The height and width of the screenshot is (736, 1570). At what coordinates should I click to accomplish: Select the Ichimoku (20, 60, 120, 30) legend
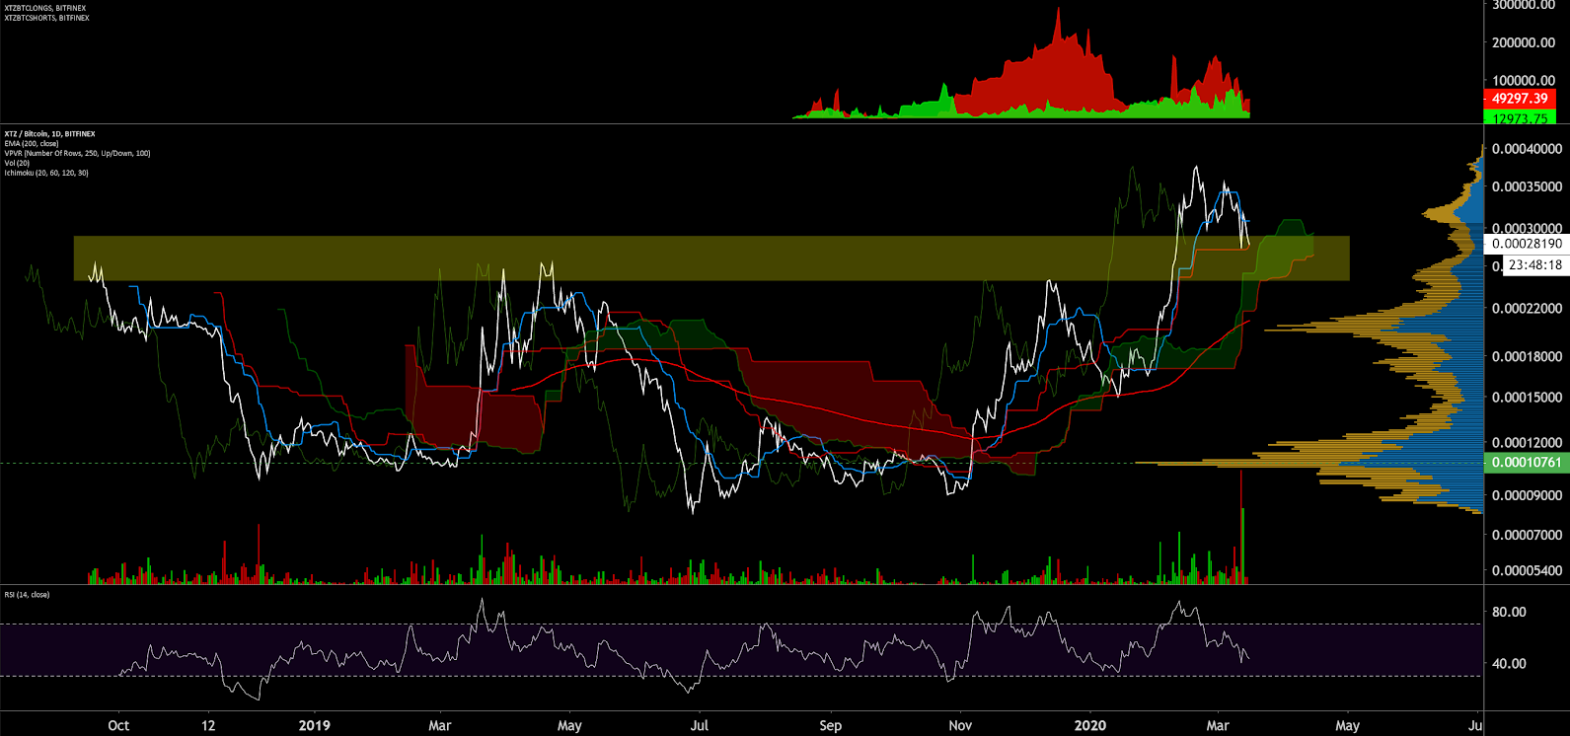click(45, 173)
